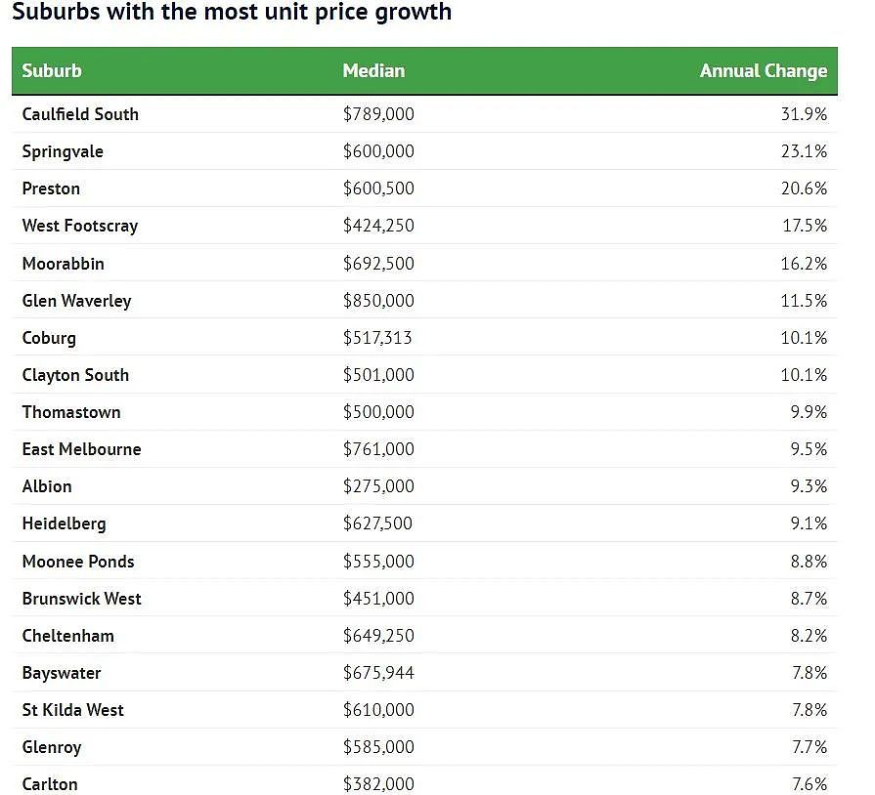The image size is (875, 795).
Task: Click Brunswick West's 8.7% change
Action: (x=809, y=599)
